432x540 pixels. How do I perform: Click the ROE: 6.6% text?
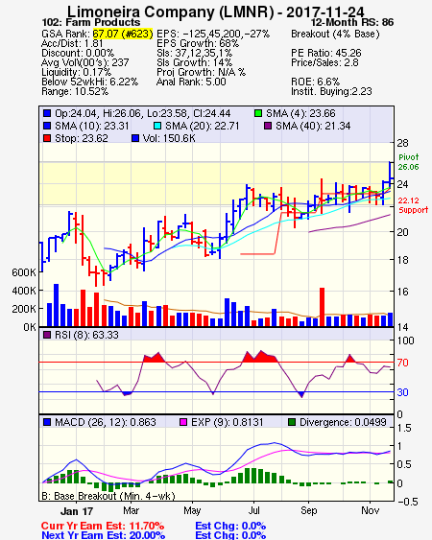click(x=315, y=82)
